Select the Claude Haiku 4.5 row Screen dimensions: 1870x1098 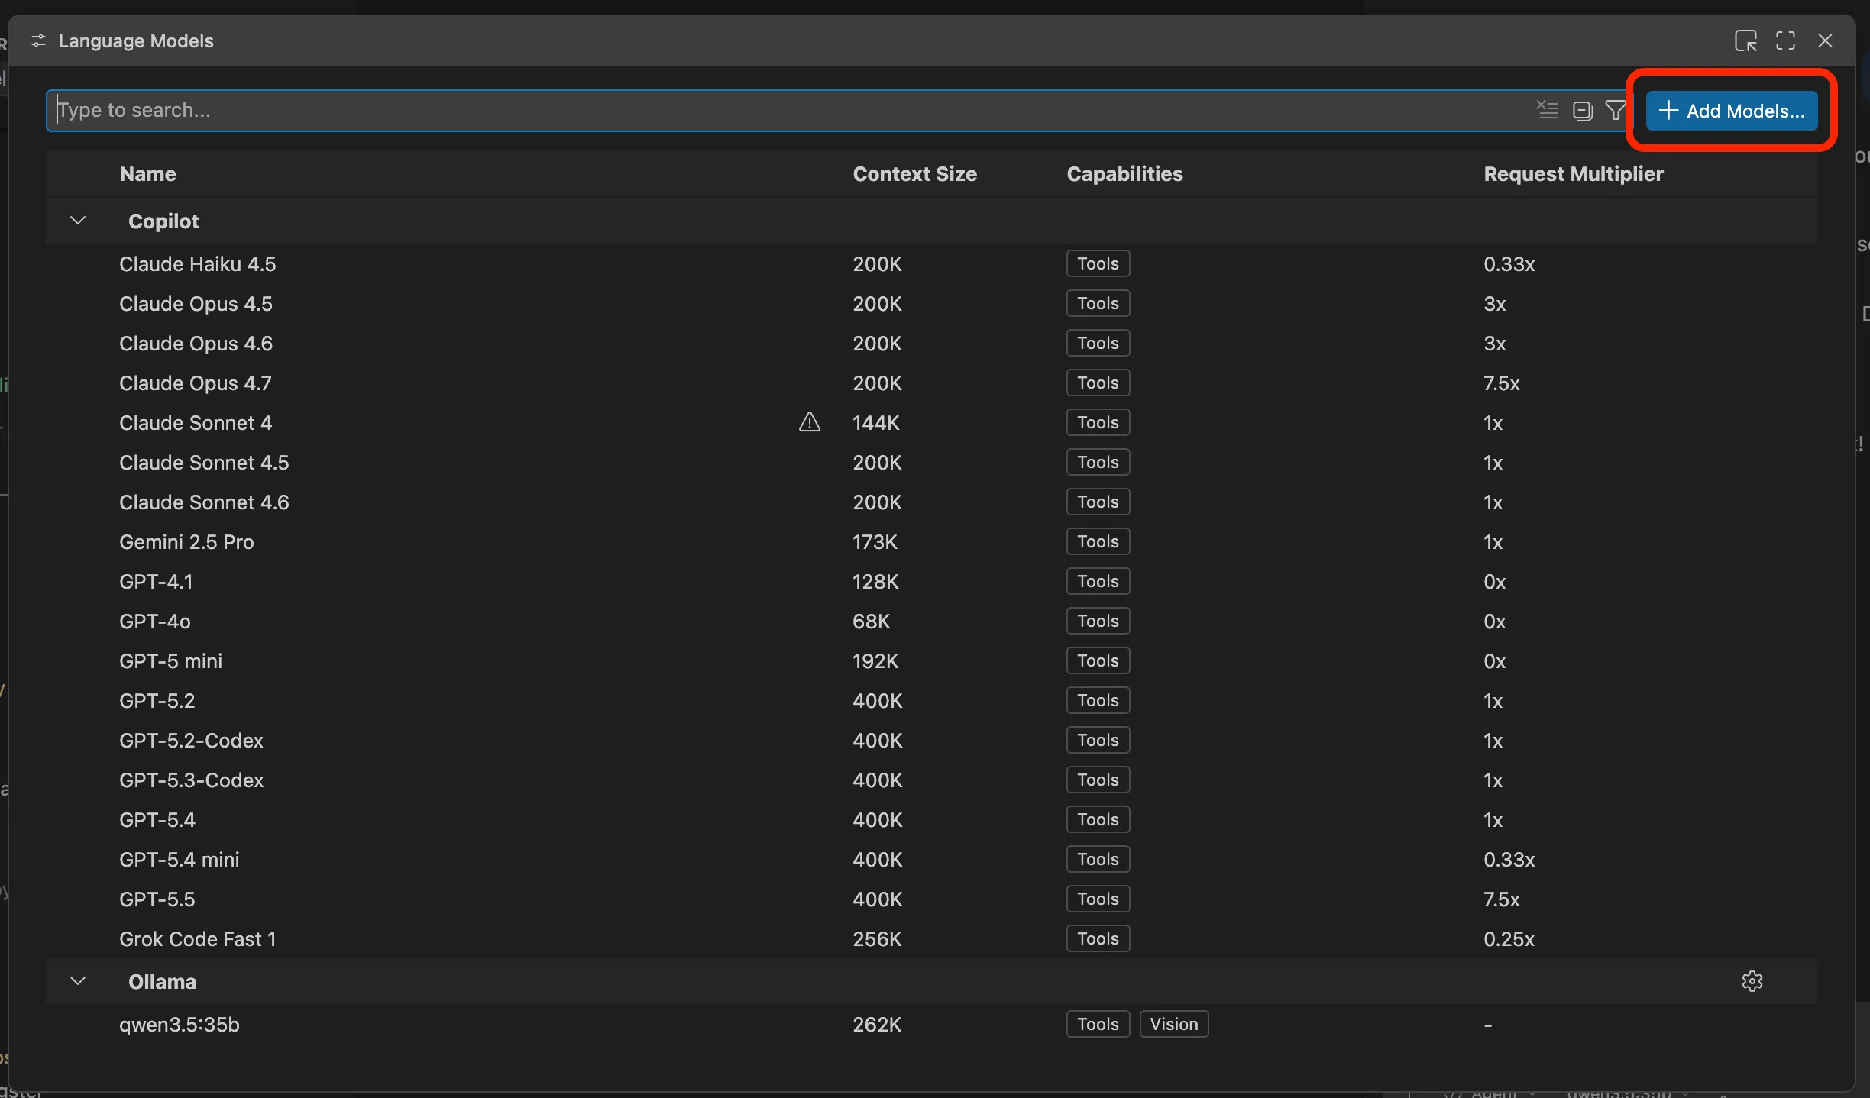[931, 264]
